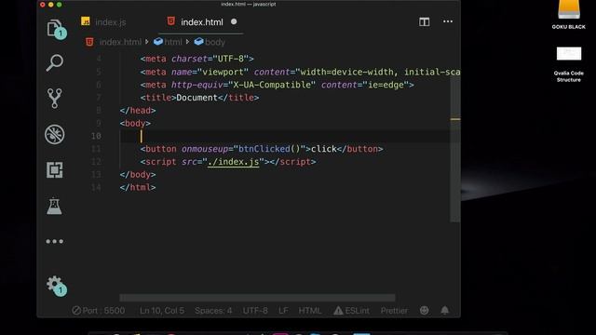This screenshot has width=596, height=335.
Task: Click line number 10
Action: 96,136
